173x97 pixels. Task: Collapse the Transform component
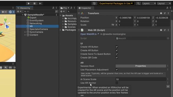click(79, 13)
